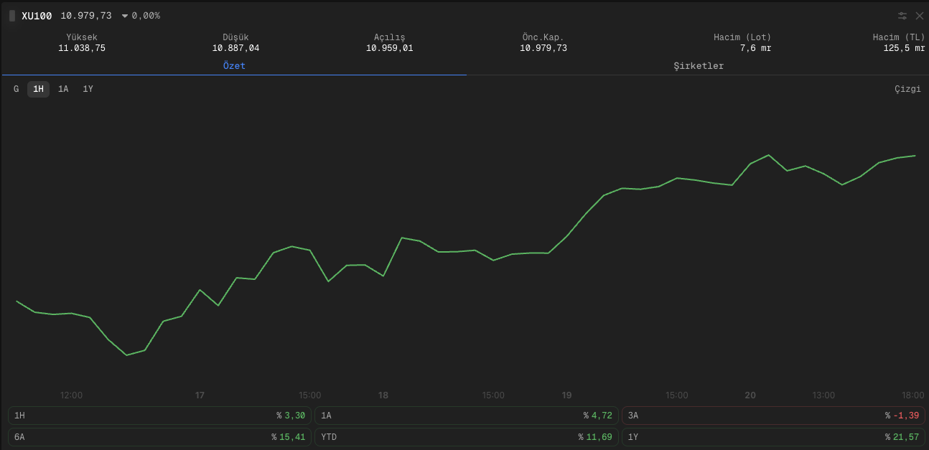This screenshot has height=450, width=929.
Task: Close the XU100 panel
Action: point(920,16)
